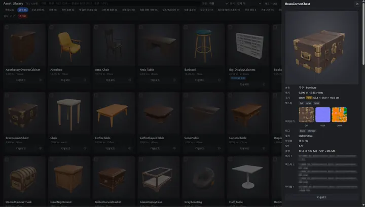
Task: Tick the ConsoleTable selection checkbox
Action: (230, 96)
